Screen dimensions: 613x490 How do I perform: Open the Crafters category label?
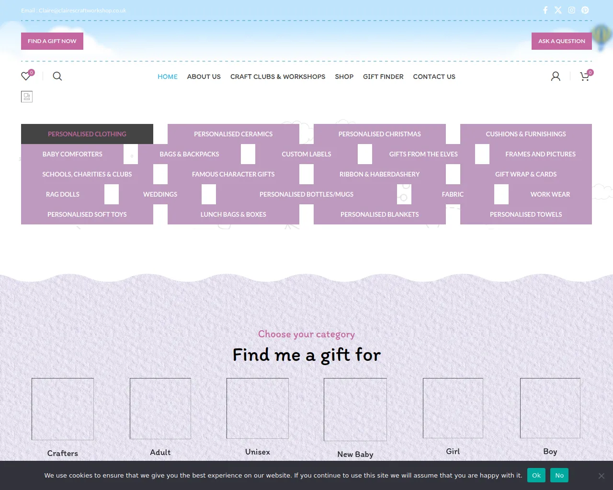(63, 453)
